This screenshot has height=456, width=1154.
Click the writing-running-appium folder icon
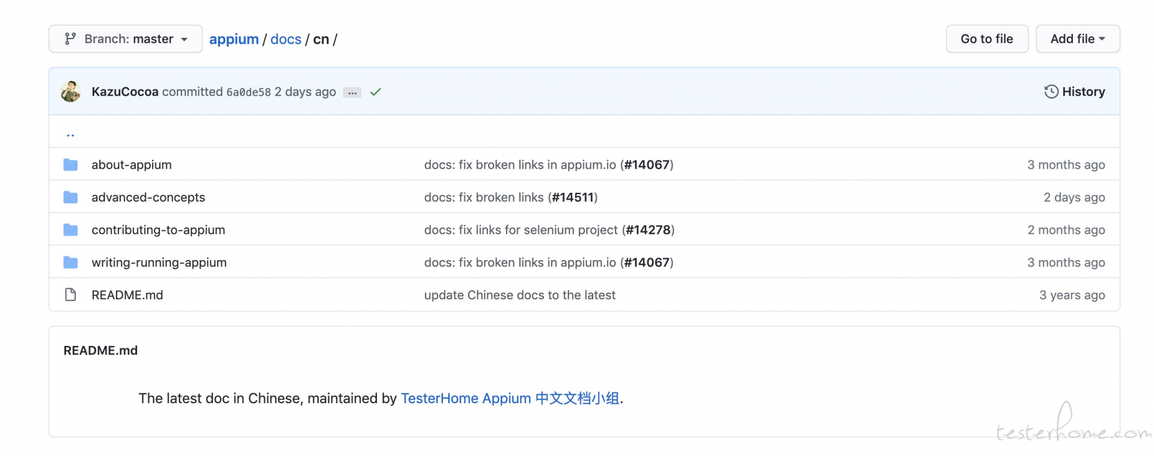[71, 262]
